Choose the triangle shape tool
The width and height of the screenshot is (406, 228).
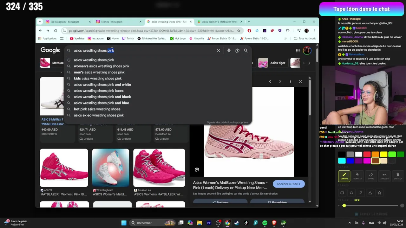[x=370, y=193]
